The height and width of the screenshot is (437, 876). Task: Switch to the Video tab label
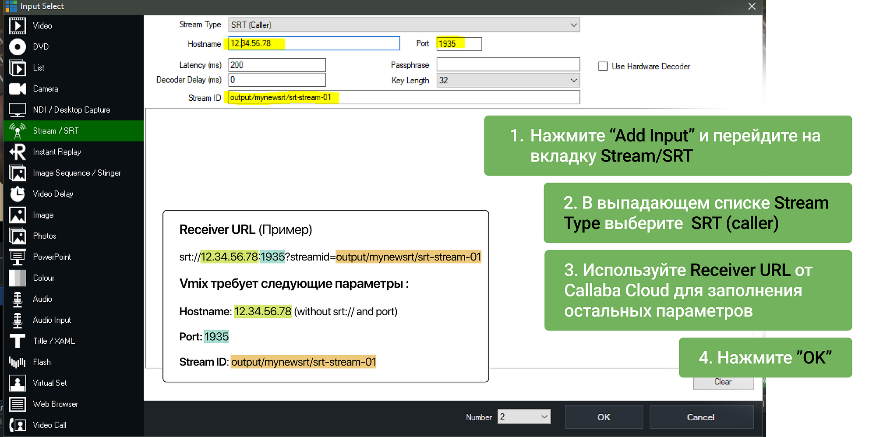(42, 26)
